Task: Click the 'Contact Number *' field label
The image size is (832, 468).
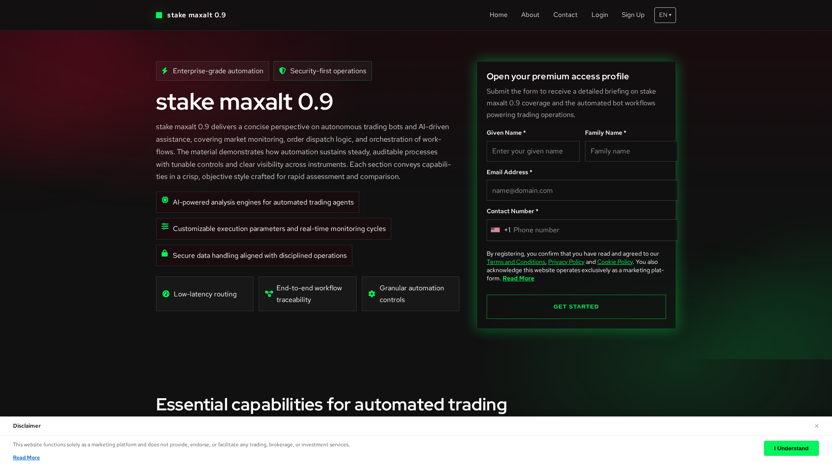Action: pyautogui.click(x=512, y=211)
